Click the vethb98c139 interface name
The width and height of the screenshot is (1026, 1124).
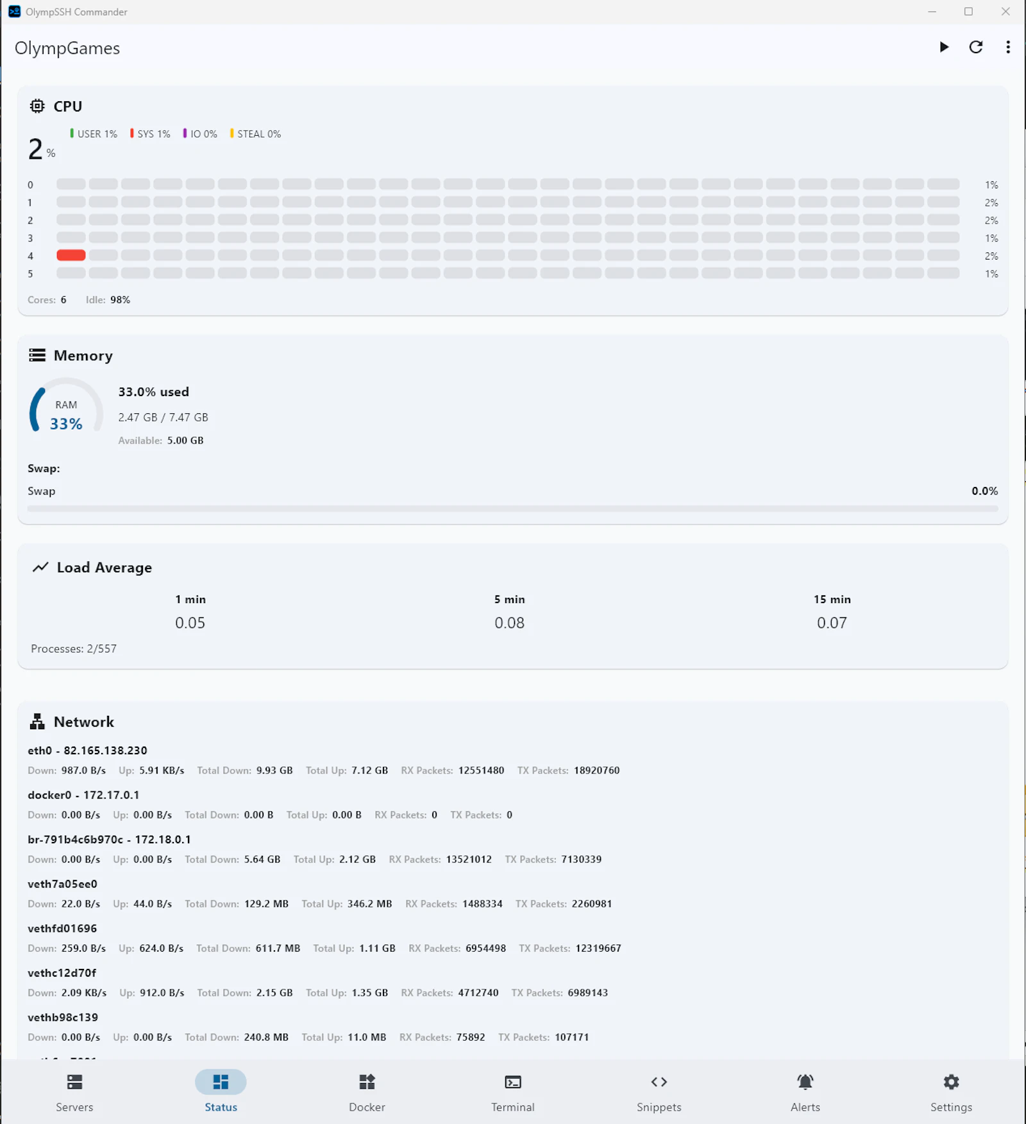pos(63,1017)
